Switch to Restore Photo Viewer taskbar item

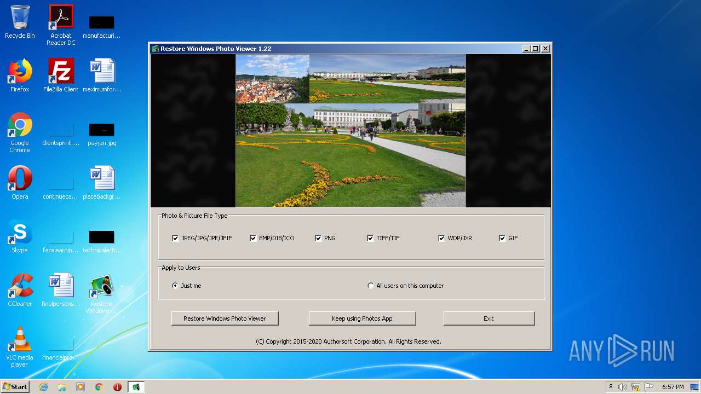tap(136, 387)
